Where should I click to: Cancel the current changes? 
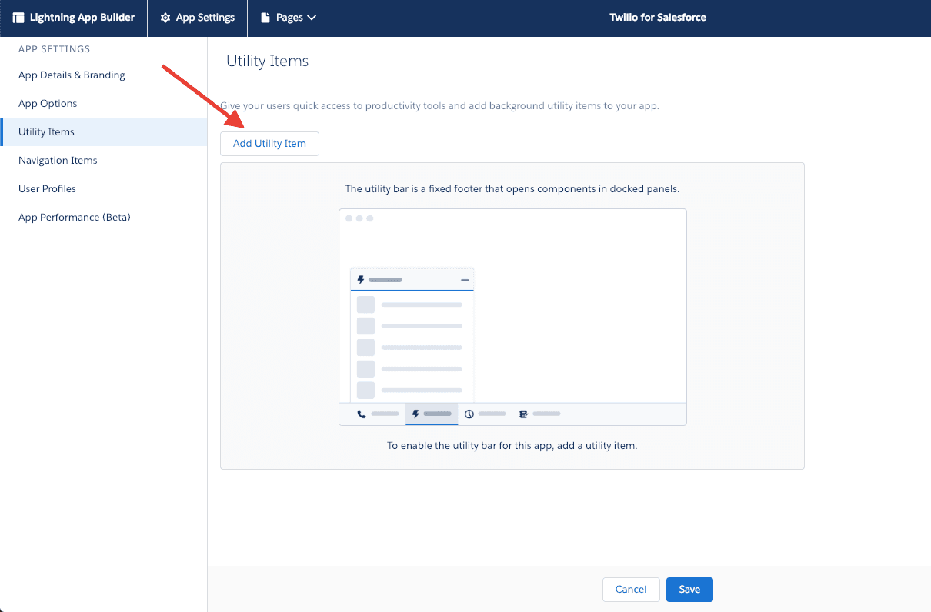coord(631,589)
